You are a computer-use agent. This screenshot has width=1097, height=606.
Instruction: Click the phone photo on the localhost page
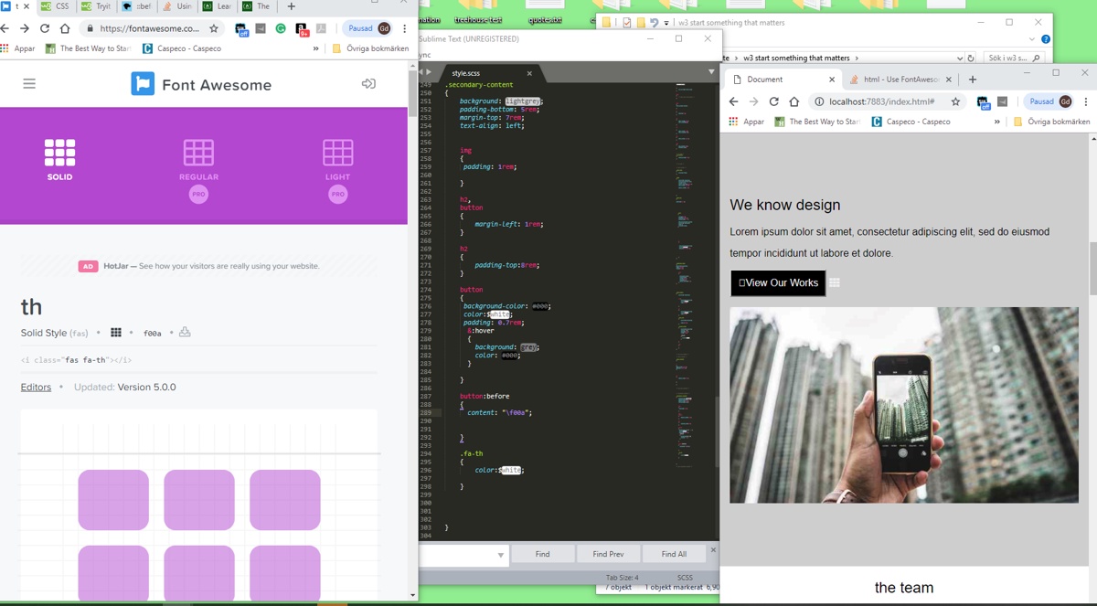pos(904,405)
